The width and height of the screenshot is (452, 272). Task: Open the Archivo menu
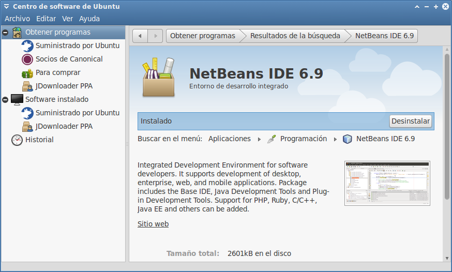(x=17, y=19)
